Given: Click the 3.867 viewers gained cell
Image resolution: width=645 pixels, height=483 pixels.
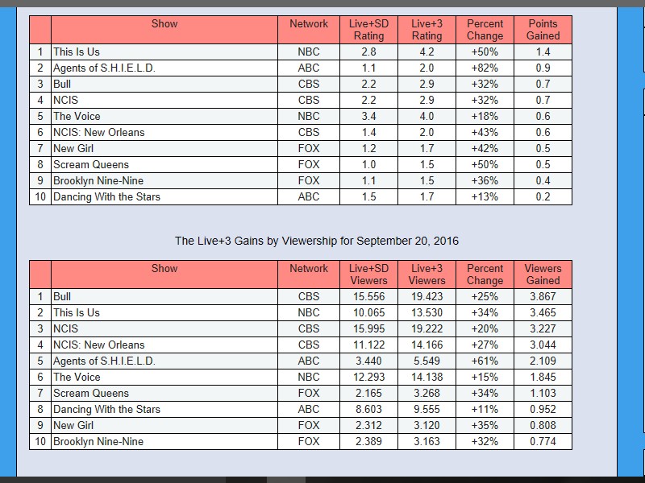Looking at the screenshot, I should (x=543, y=296).
